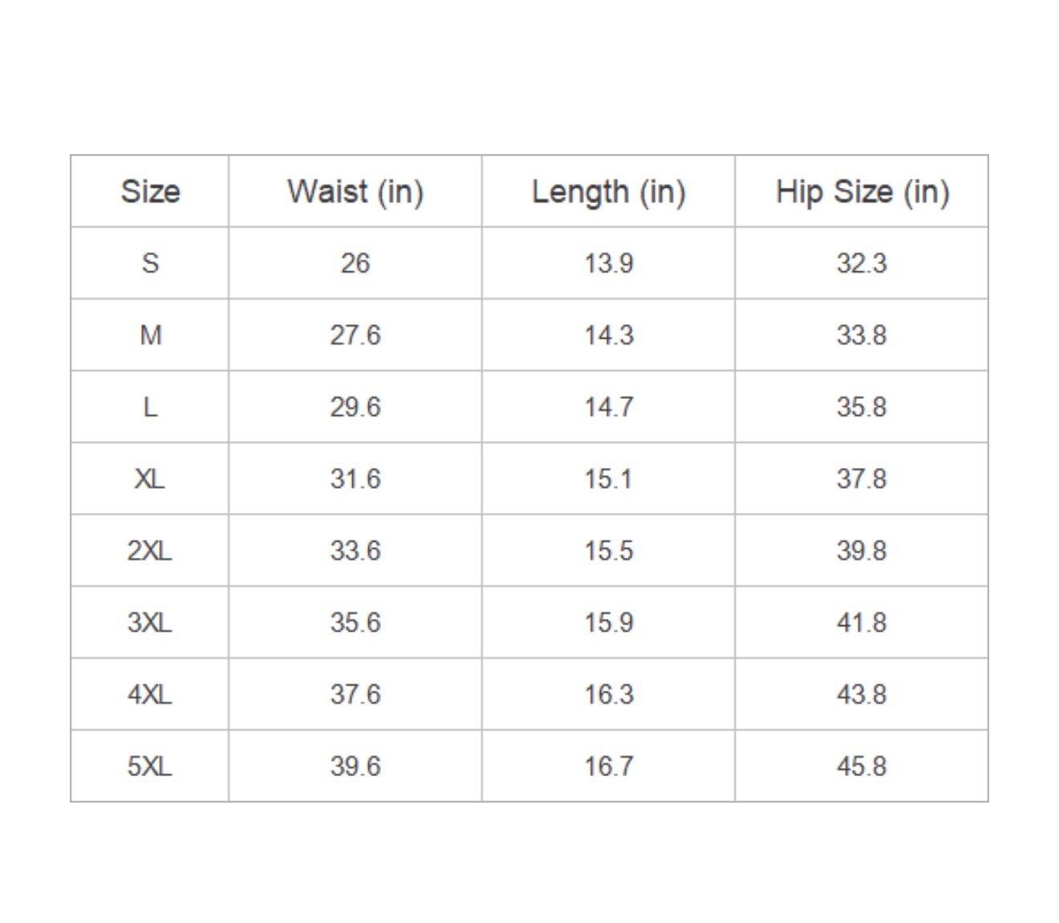Select the XL size row label

pos(150,479)
